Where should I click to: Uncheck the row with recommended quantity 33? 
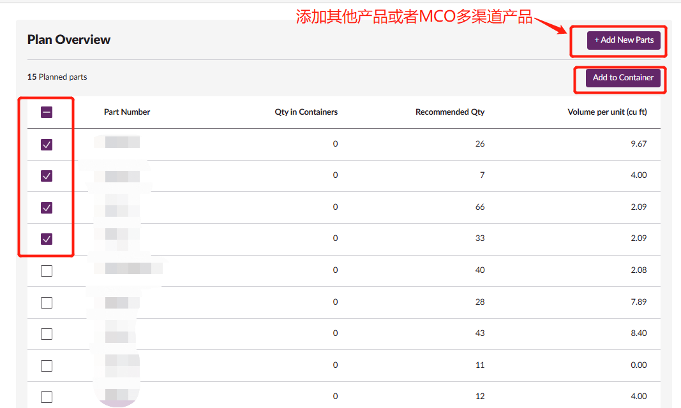pyautogui.click(x=46, y=238)
